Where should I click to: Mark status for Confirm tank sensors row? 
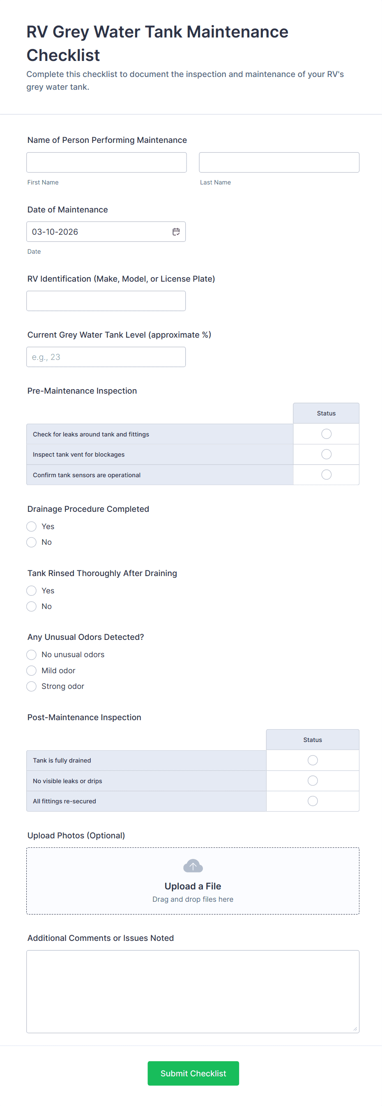point(326,475)
